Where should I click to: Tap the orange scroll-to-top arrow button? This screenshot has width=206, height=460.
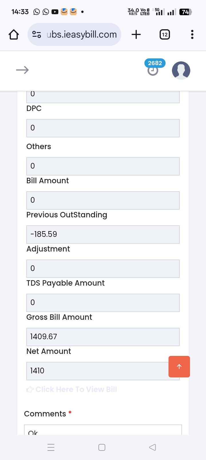[179, 367]
